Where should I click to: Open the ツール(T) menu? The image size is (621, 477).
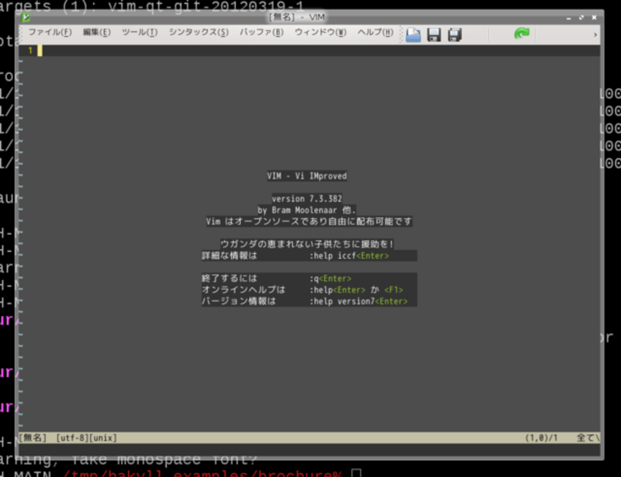(139, 32)
